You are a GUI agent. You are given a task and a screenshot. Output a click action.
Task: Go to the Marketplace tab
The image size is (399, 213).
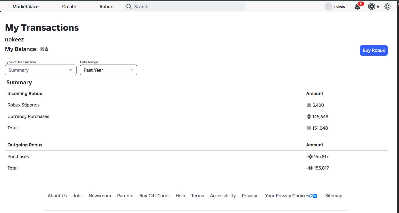point(26,7)
